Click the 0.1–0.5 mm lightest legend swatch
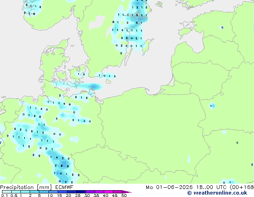 (x=7, y=192)
